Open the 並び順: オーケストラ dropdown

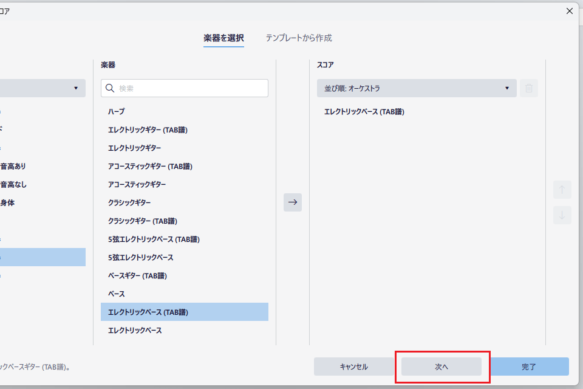pyautogui.click(x=416, y=88)
